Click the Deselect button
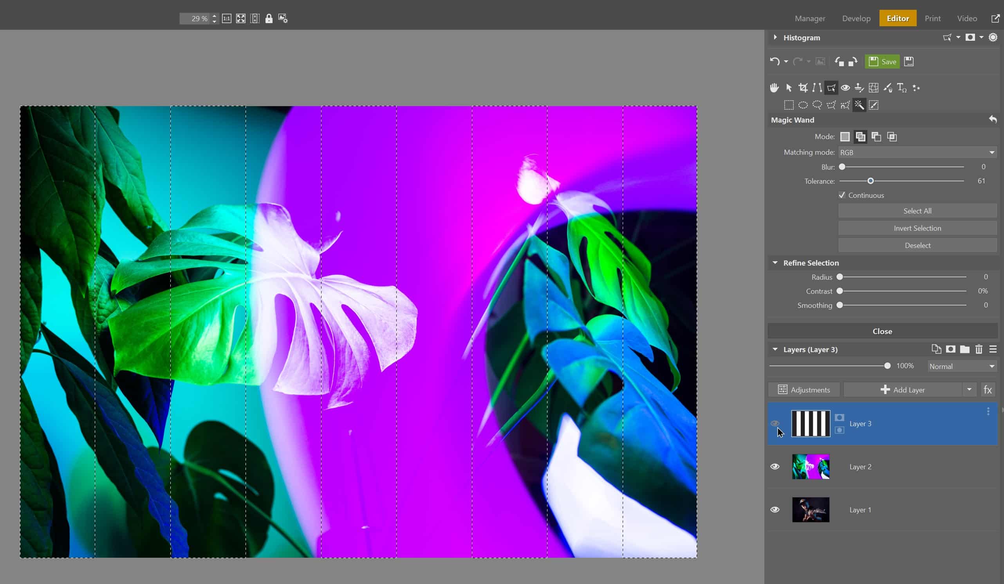This screenshot has width=1004, height=584. point(917,245)
